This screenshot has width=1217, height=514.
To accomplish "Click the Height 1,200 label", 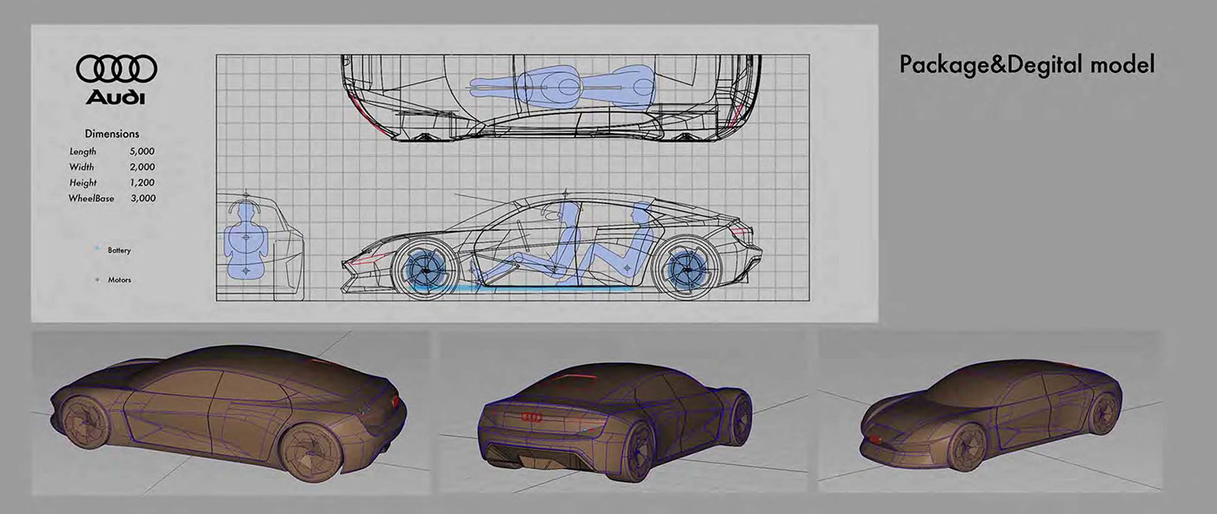I will pyautogui.click(x=84, y=181).
